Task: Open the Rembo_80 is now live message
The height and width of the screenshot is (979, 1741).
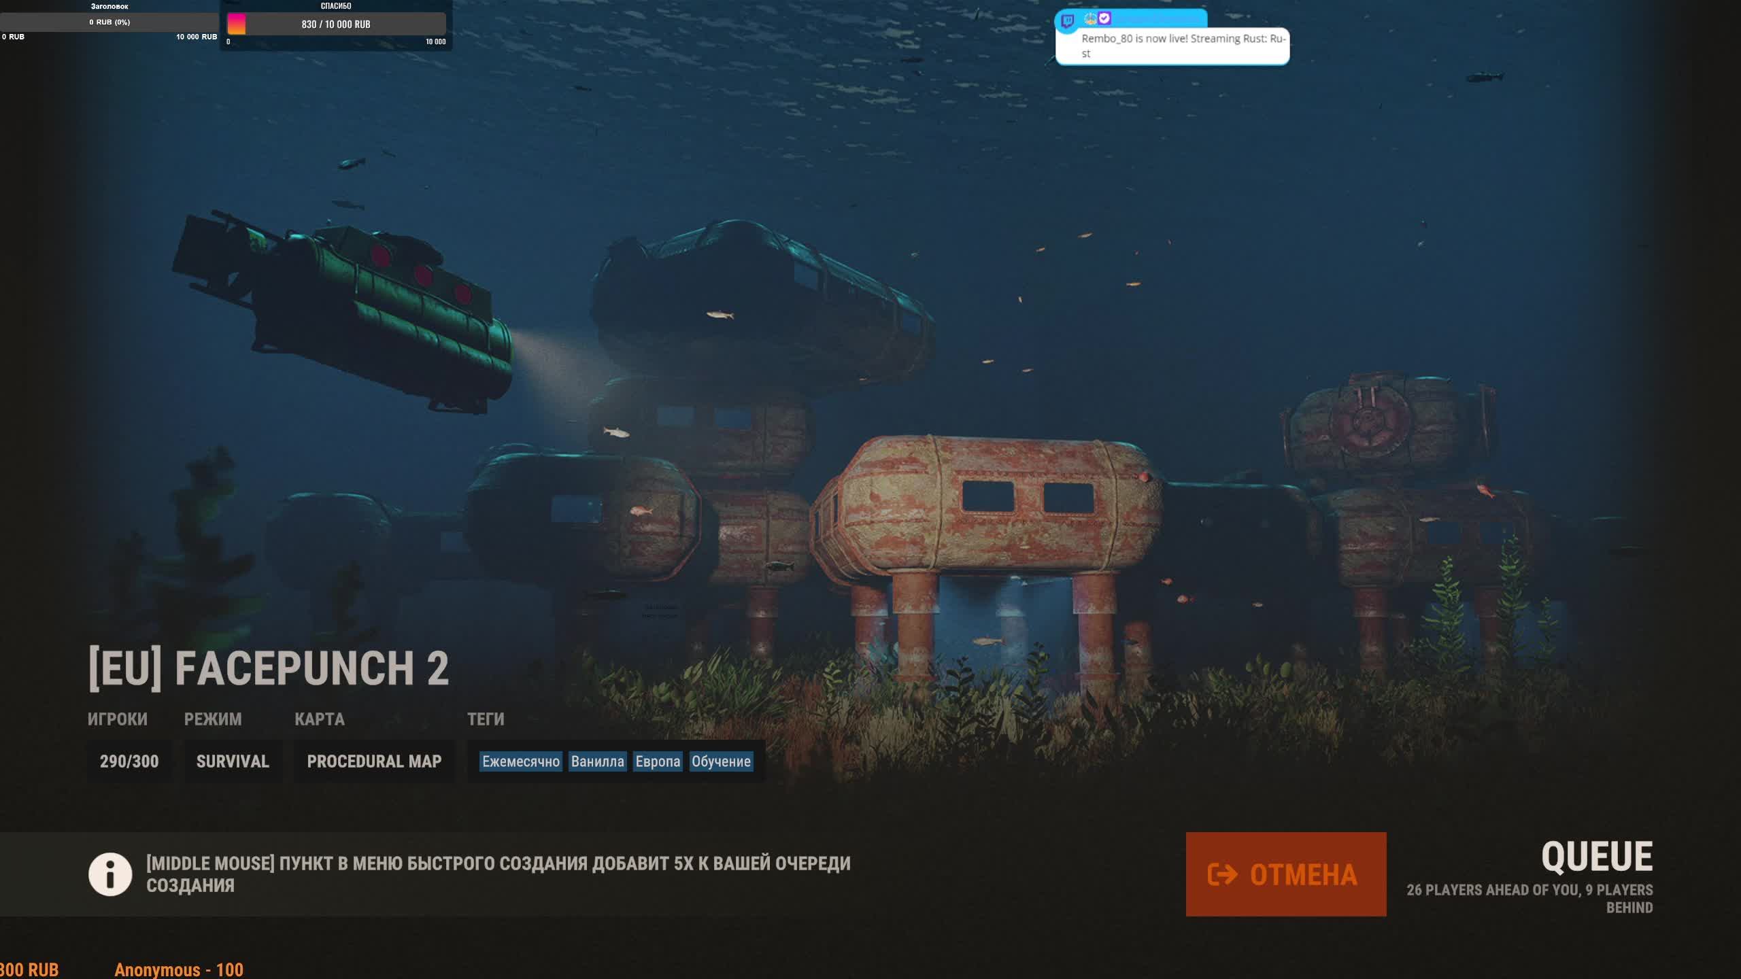Action: point(1182,46)
